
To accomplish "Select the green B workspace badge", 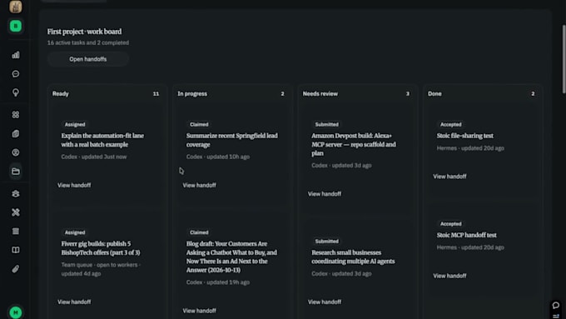I will [x=16, y=26].
